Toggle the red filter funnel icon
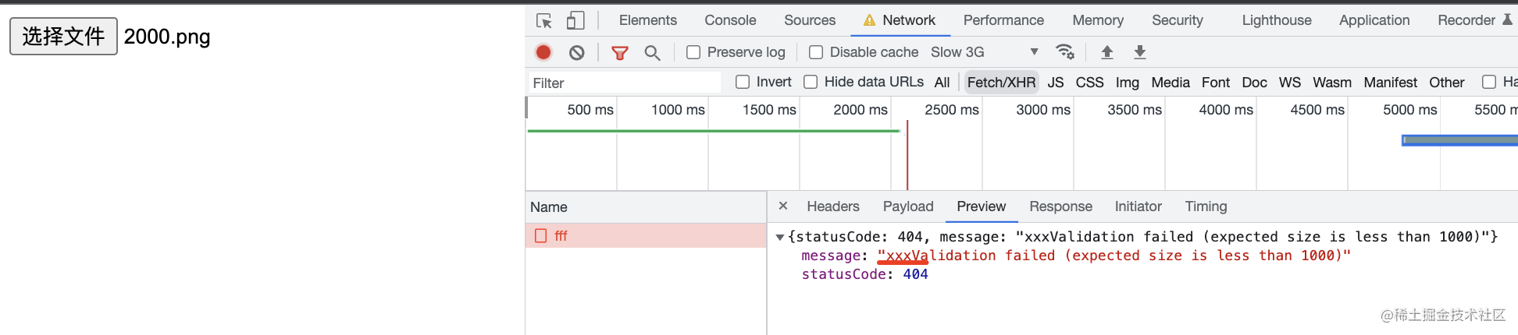This screenshot has width=1518, height=335. click(x=620, y=52)
